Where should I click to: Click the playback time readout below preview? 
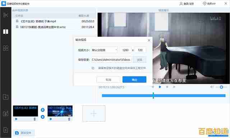coord(111,87)
